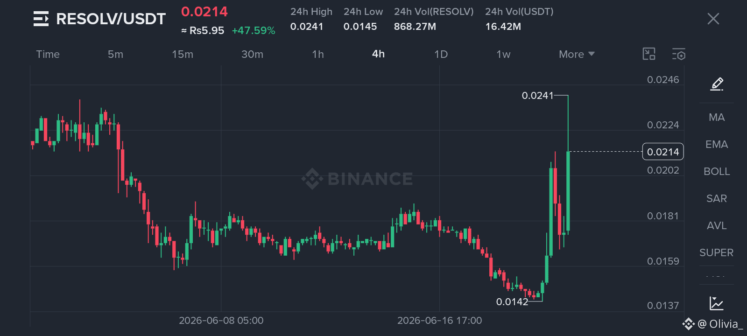The width and height of the screenshot is (747, 336).
Task: Click the +47.59% change value
Action: tap(254, 30)
